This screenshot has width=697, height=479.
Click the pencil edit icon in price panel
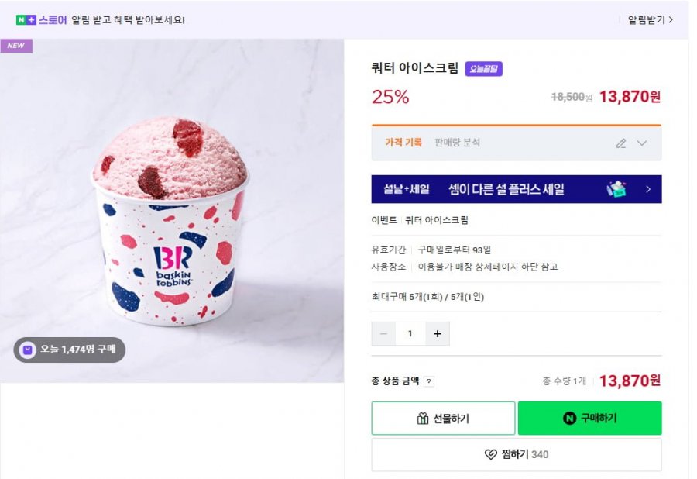pyautogui.click(x=620, y=143)
